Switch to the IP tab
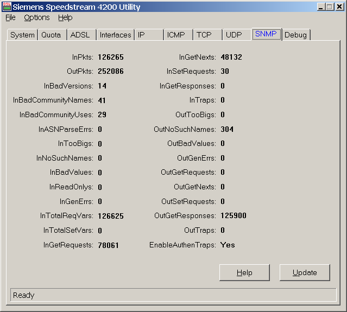Screen dimensions: 347x312 coord(149,35)
